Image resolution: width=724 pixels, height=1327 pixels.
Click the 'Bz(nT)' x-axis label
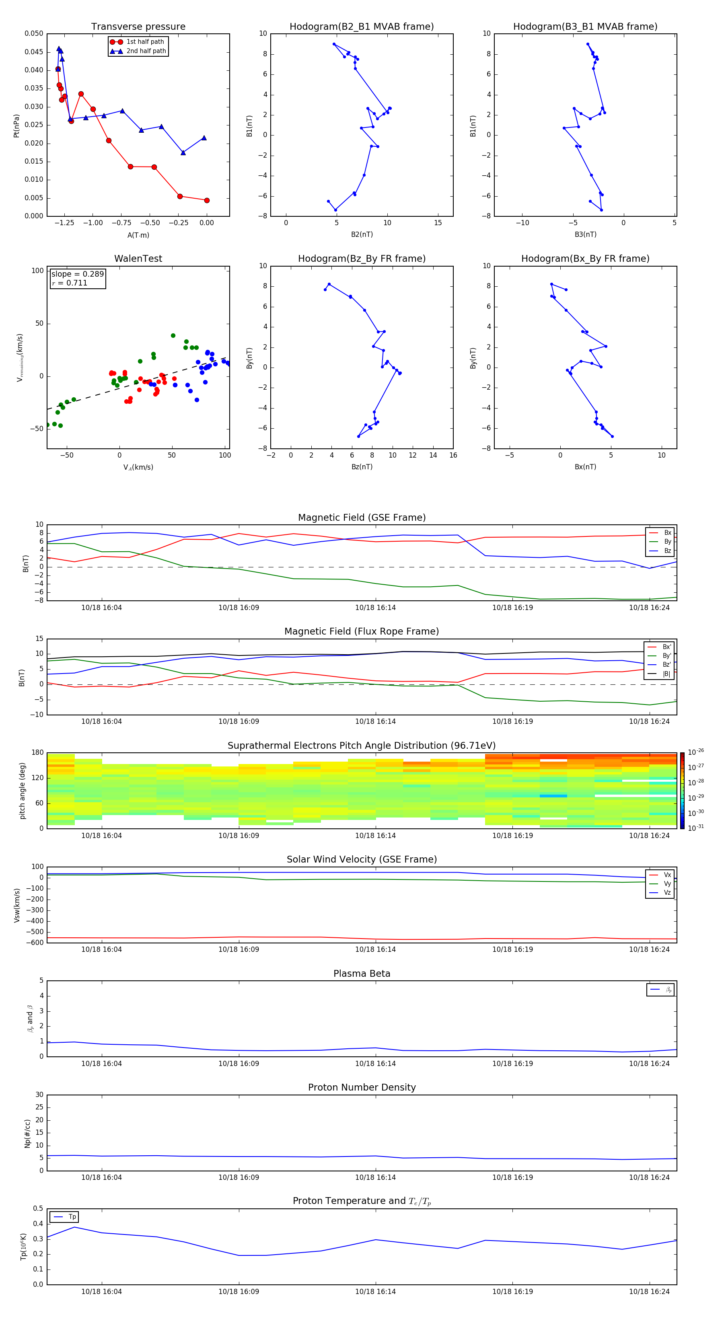point(362,467)
